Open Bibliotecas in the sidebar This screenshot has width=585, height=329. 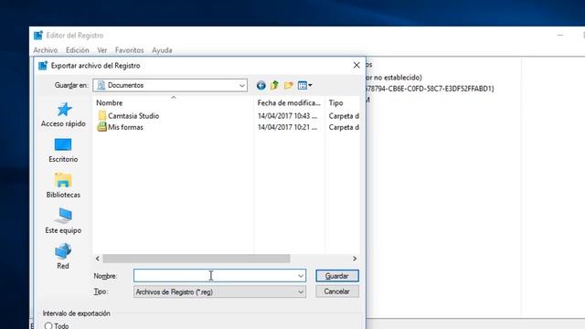tap(63, 186)
